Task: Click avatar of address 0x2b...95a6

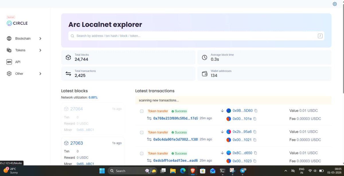Action: tap(228, 132)
